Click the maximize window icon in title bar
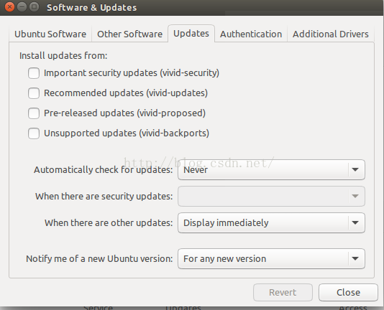 [x=35, y=7]
